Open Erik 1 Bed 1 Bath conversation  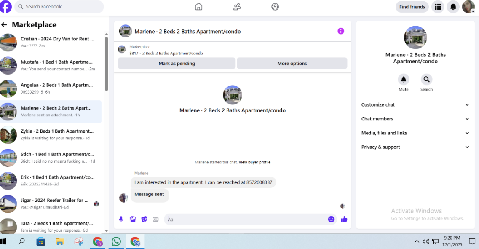click(51, 181)
